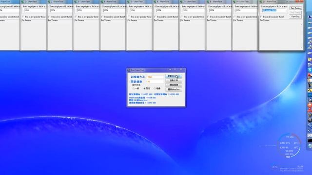
Task: Click the MemTest icon in 10 - MemTest title bar
Action: (261, 1)
